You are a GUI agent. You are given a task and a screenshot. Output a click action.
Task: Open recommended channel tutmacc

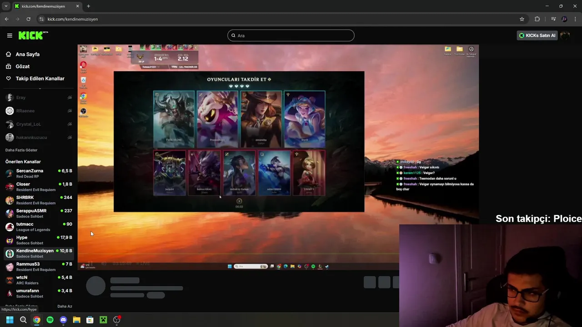coord(39,227)
